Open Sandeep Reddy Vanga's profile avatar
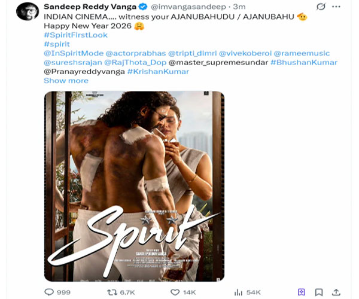The image size is (359, 299). click(27, 10)
